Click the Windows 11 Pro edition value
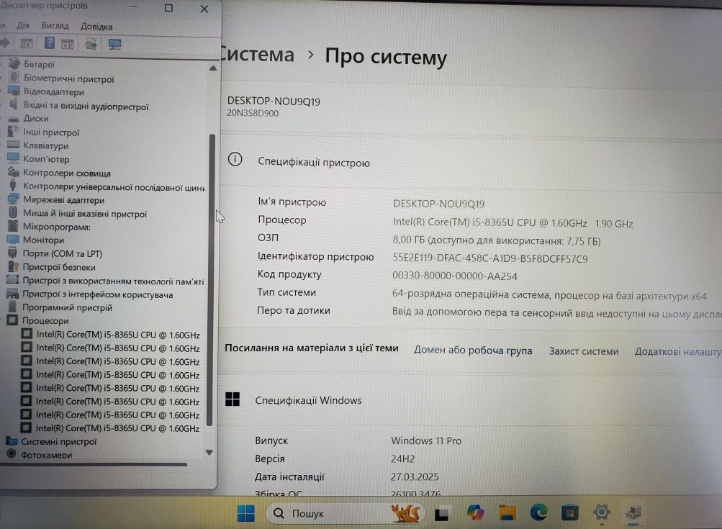The height and width of the screenshot is (529, 722). pos(426,440)
